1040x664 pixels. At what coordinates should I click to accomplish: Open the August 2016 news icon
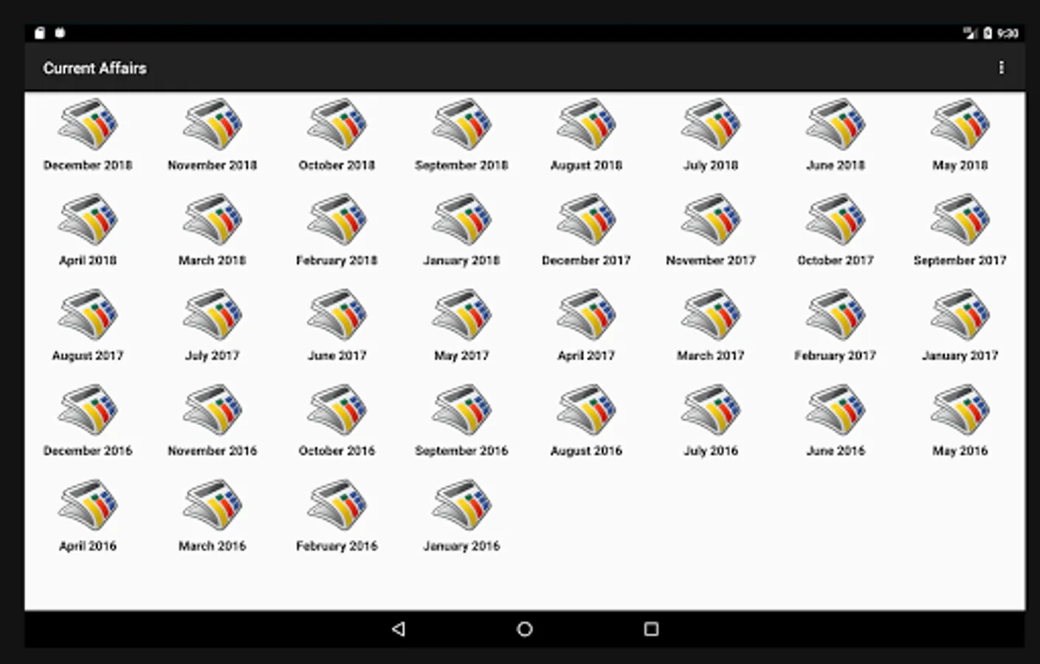pyautogui.click(x=587, y=410)
